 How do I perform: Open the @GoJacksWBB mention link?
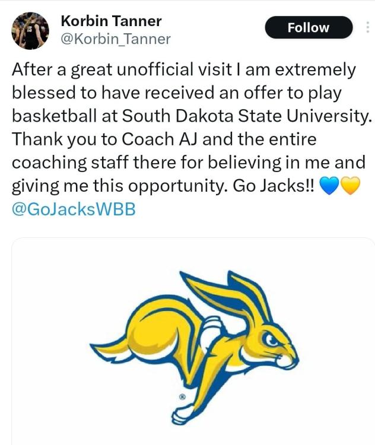pyautogui.click(x=74, y=210)
